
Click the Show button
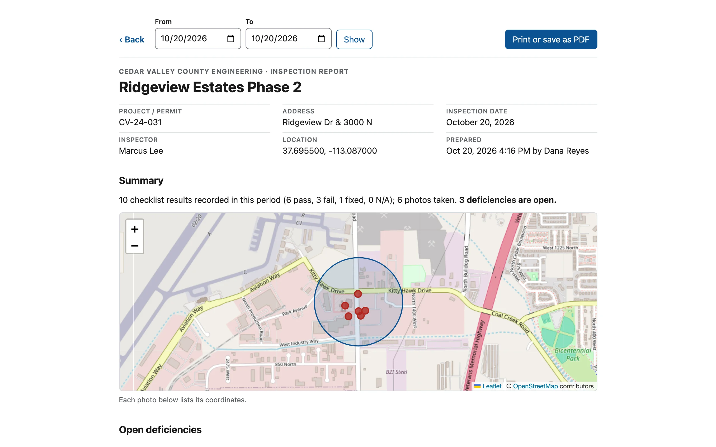(354, 39)
